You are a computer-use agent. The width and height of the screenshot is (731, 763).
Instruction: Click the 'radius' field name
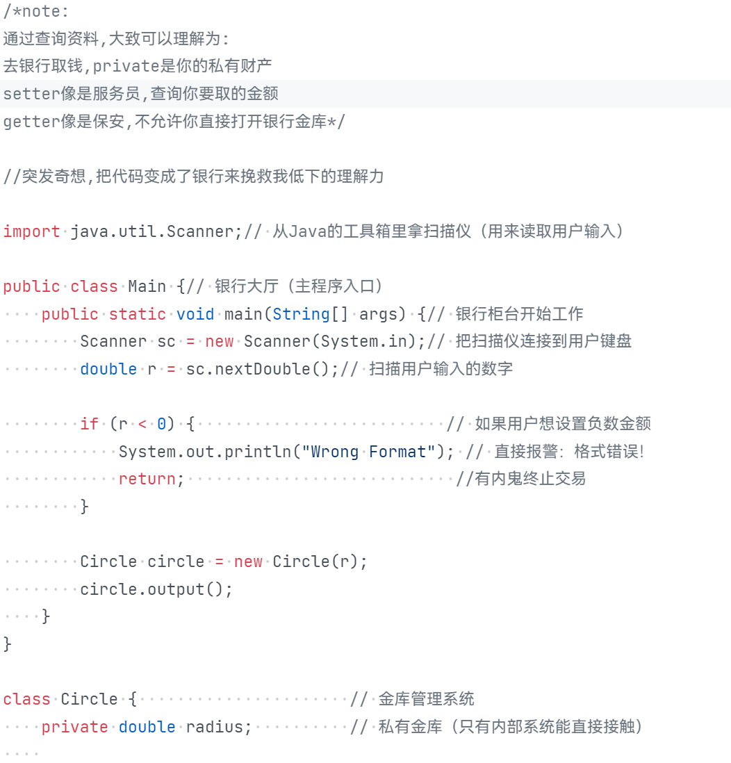pyautogui.click(x=214, y=727)
